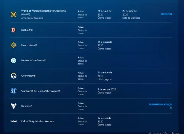The image size is (184, 134).
Task: Click 20 de nov de 2020 expiration date
Action: (x=130, y=13)
